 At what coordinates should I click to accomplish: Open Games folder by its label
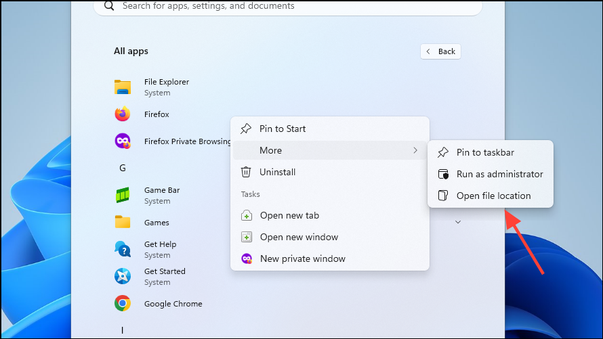pyautogui.click(x=157, y=223)
